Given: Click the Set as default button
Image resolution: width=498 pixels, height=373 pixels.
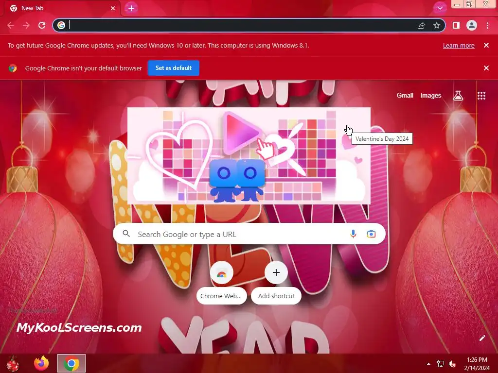Looking at the screenshot, I should (174, 68).
